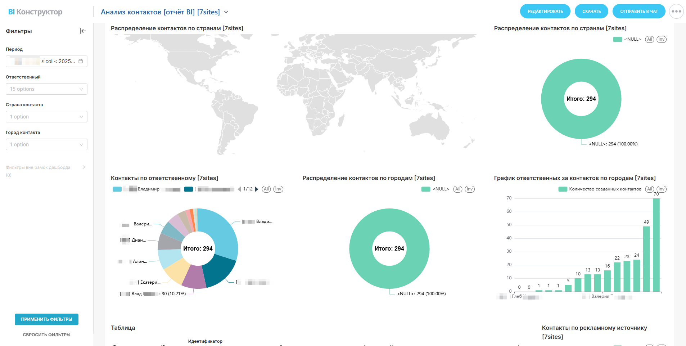Click the bar labeled 22
Viewport: 686px width, 346px height.
[617, 277]
